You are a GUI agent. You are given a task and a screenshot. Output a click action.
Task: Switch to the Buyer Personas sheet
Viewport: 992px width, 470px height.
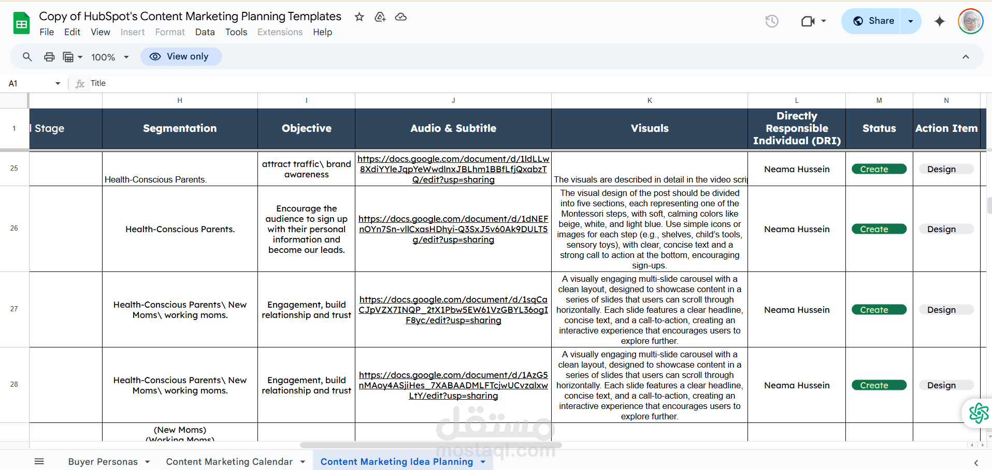coord(103,462)
